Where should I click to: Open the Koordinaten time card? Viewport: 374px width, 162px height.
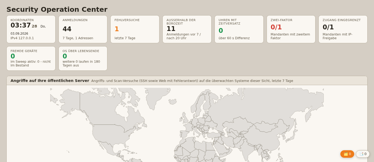point(31,29)
